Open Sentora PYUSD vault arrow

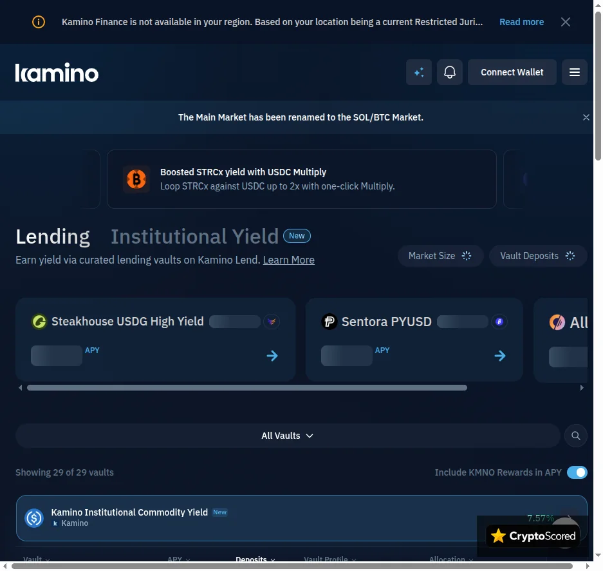[500, 356]
